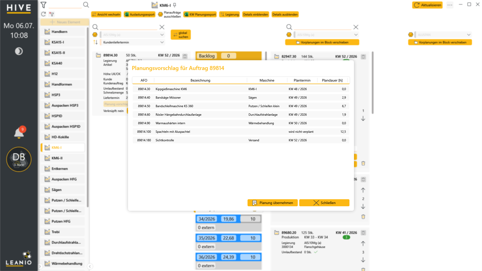Toggle the dark mode moon icon
The height and width of the screenshot is (271, 482).
point(19,51)
